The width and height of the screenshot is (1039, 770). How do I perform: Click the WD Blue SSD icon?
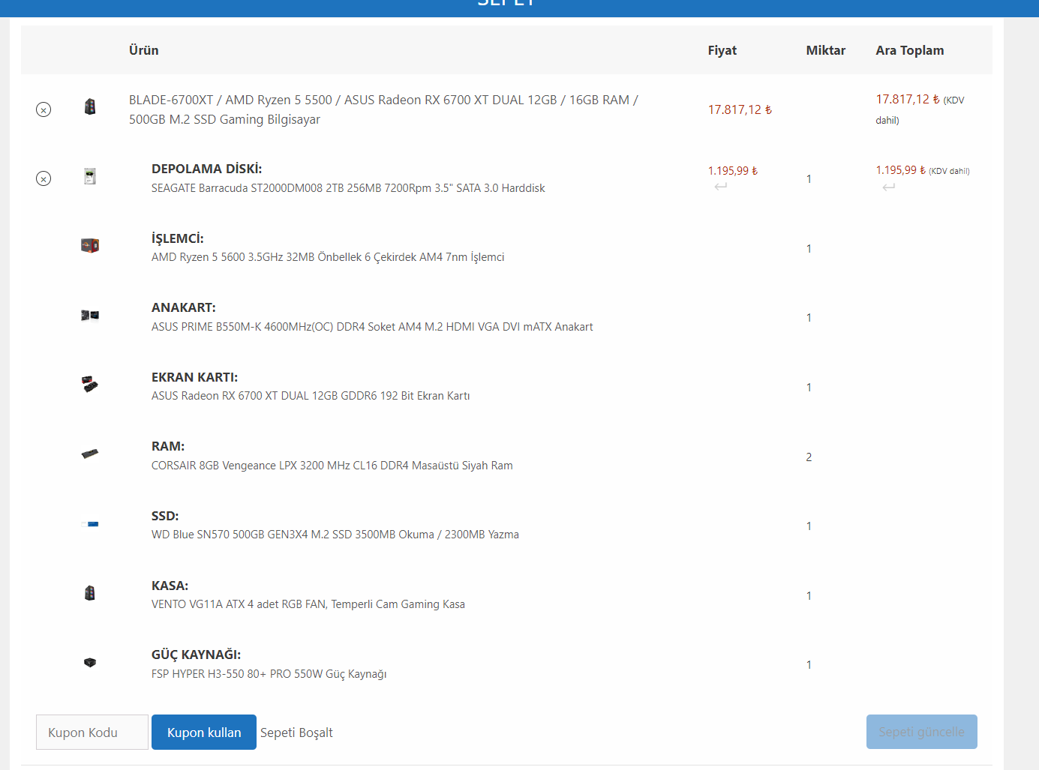coord(90,524)
